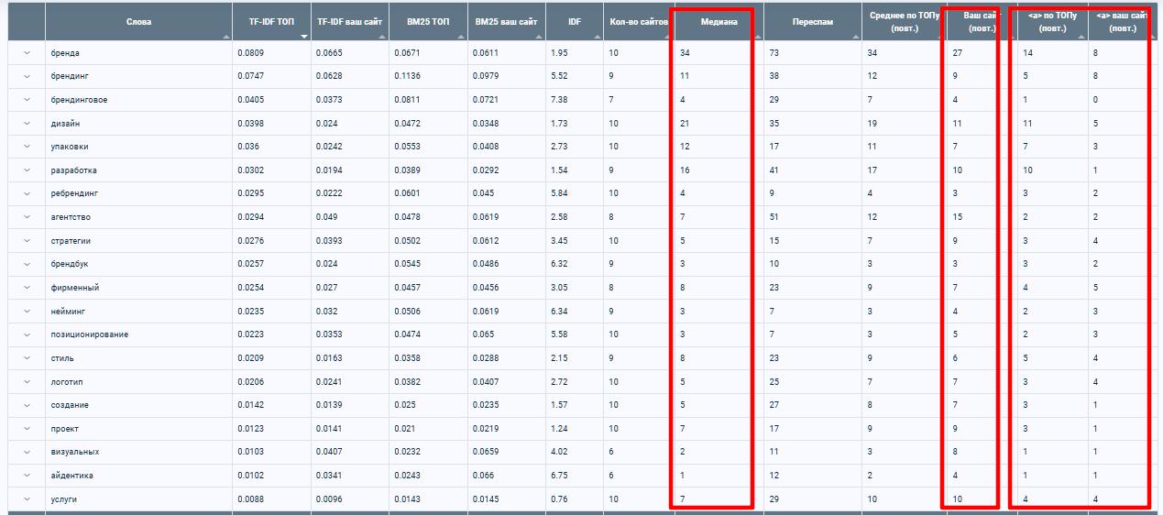Viewport: 1163px width, 515px height.
Task: Click sort arrow of IDF column
Action: 598,37
